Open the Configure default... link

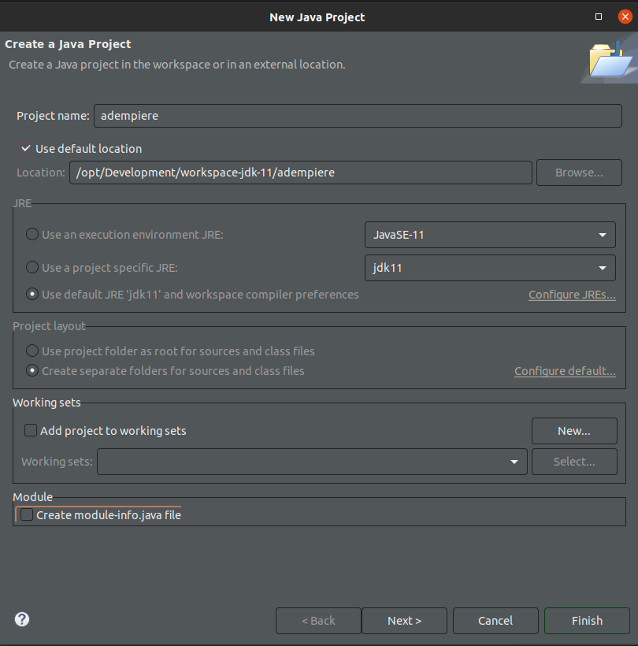[565, 371]
